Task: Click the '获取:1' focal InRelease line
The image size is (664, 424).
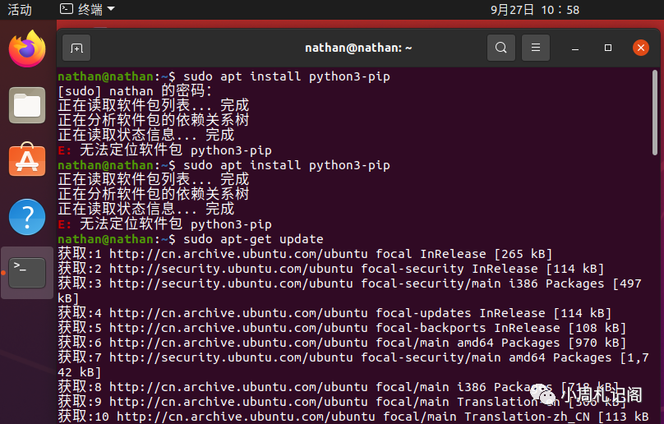Action: (x=306, y=254)
